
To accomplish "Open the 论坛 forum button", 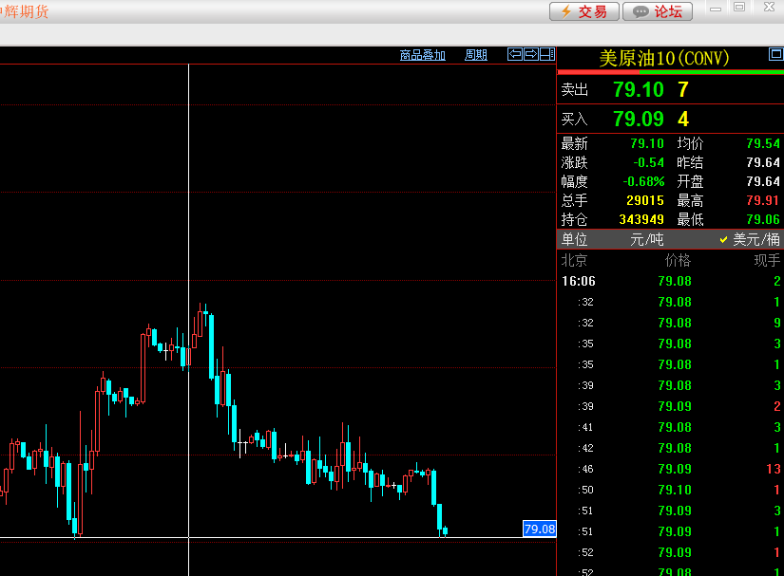I will tap(658, 11).
